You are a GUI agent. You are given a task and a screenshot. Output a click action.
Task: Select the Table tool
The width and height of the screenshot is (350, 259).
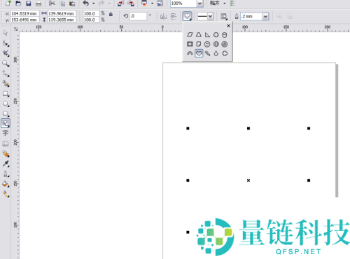click(6, 143)
